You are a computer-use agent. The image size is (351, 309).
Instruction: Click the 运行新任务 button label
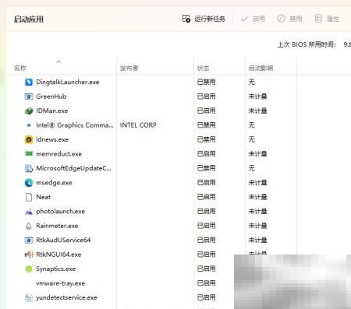[x=210, y=19]
